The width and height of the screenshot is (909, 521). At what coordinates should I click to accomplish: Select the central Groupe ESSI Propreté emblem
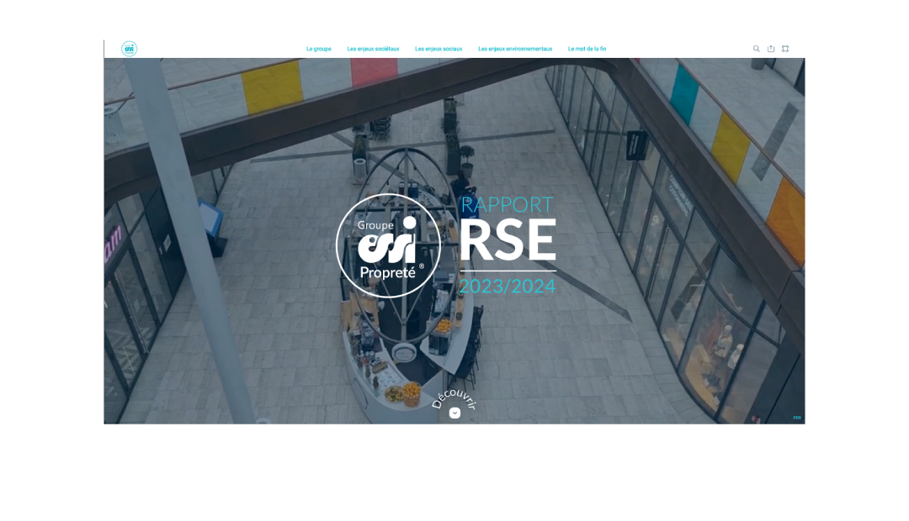[387, 246]
